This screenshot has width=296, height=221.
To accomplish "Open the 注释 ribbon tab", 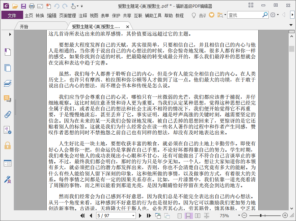I will (x=83, y=16).
